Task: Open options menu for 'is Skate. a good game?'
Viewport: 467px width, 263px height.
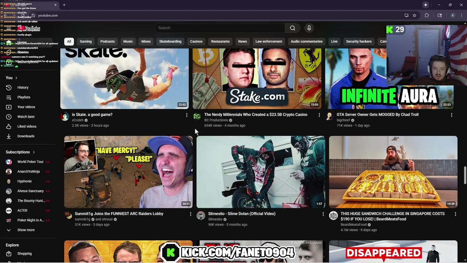Action: pyautogui.click(x=187, y=115)
